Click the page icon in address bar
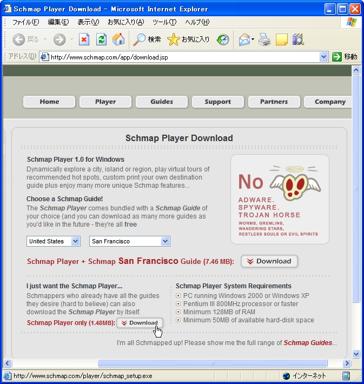 click(44, 57)
